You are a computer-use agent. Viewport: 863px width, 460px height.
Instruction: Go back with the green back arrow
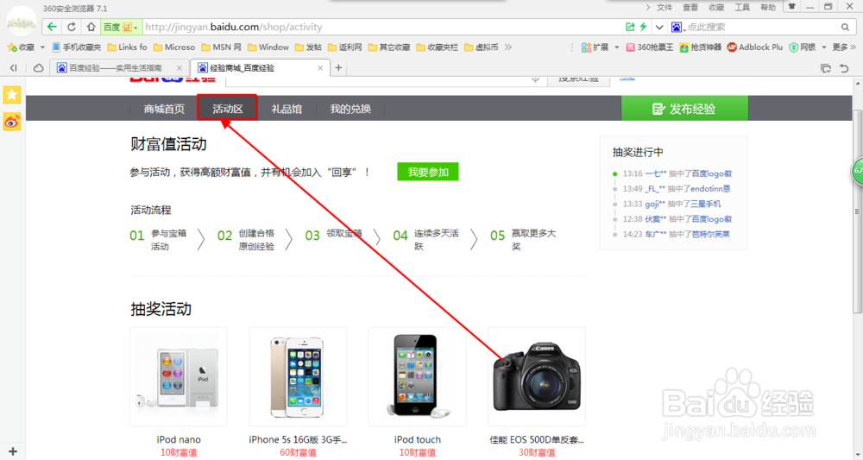pos(52,27)
